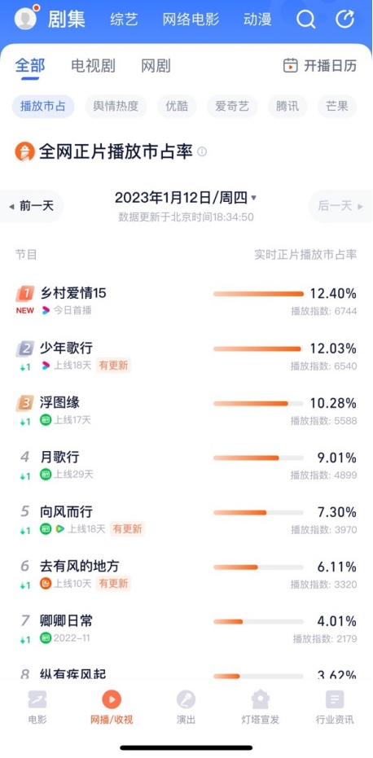
Task: Open the 电影 bottom navigation icon
Action: (37, 699)
